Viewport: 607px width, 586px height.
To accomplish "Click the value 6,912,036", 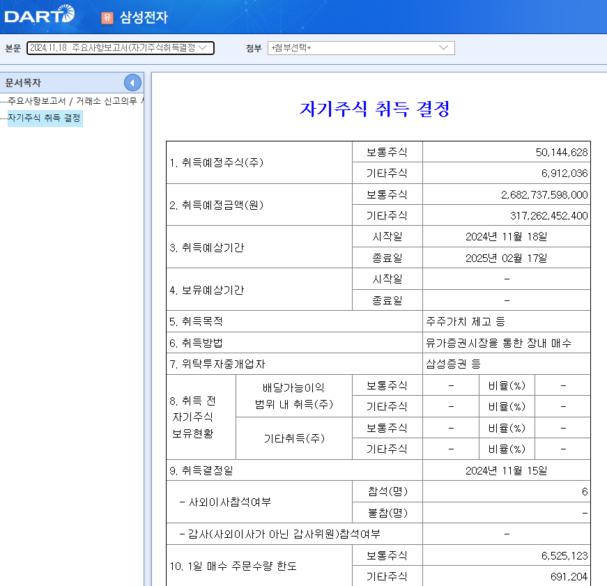I will [x=564, y=174].
